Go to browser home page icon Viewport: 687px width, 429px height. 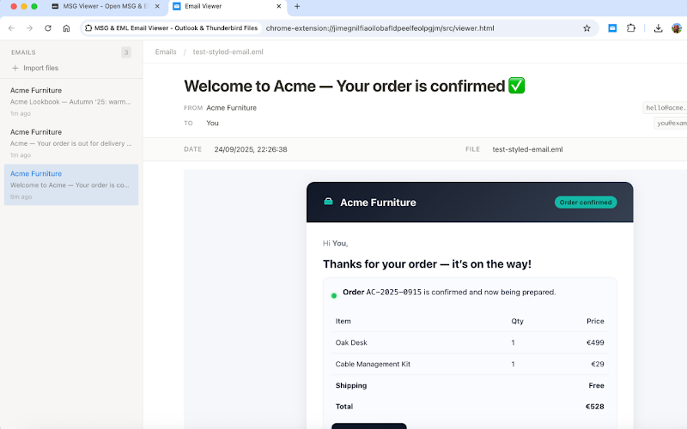point(66,27)
